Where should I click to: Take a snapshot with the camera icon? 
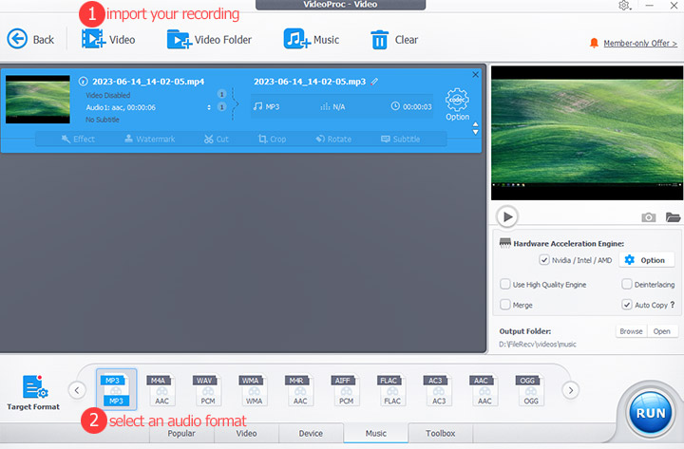(x=648, y=217)
